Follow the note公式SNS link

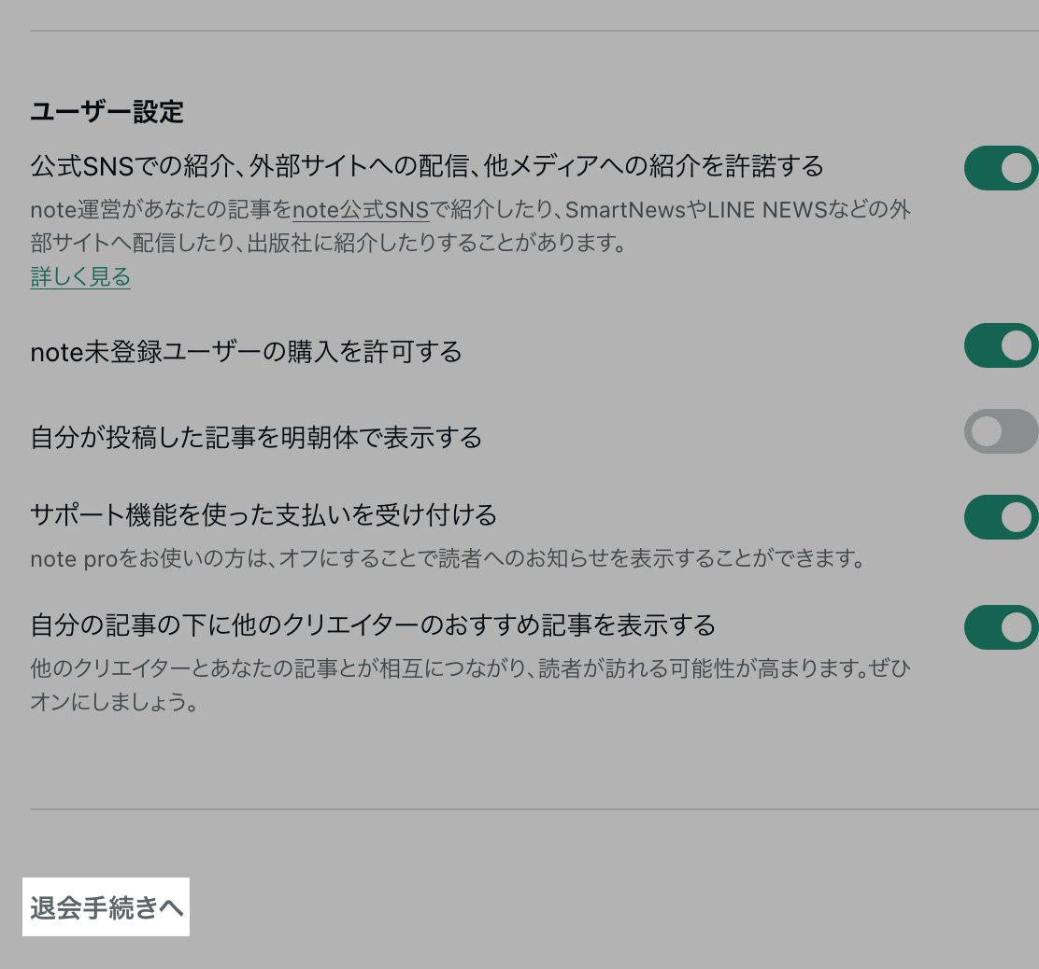[361, 209]
